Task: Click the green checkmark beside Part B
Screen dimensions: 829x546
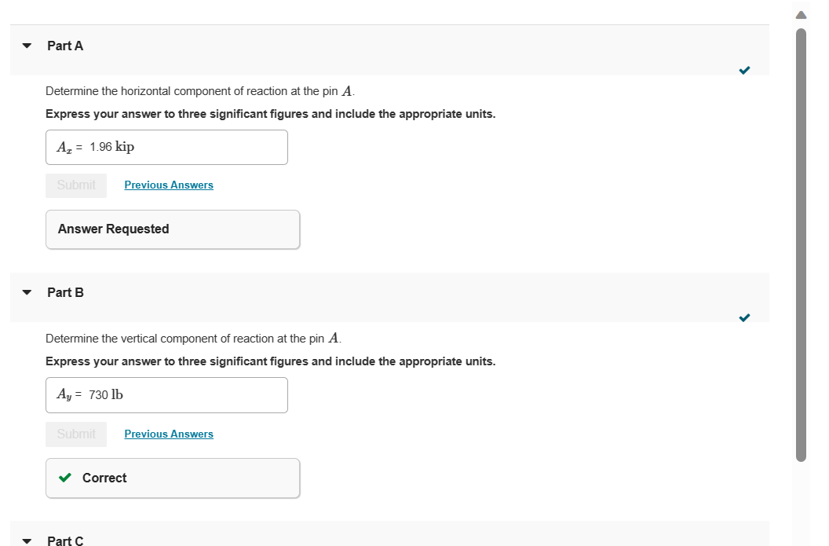Action: click(x=744, y=317)
